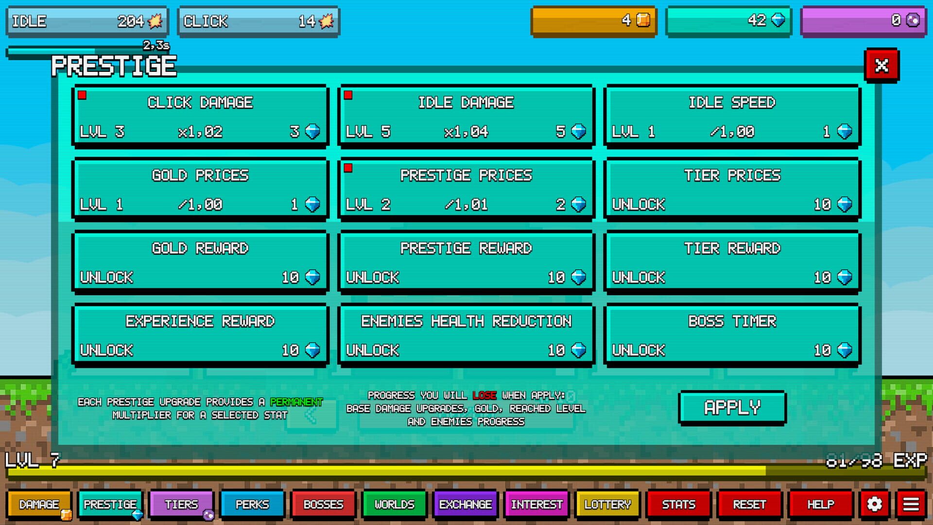Select the Boss Timer upgrade panel

(x=731, y=334)
